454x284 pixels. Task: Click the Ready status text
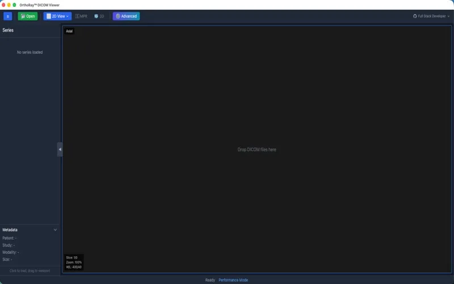(x=210, y=280)
